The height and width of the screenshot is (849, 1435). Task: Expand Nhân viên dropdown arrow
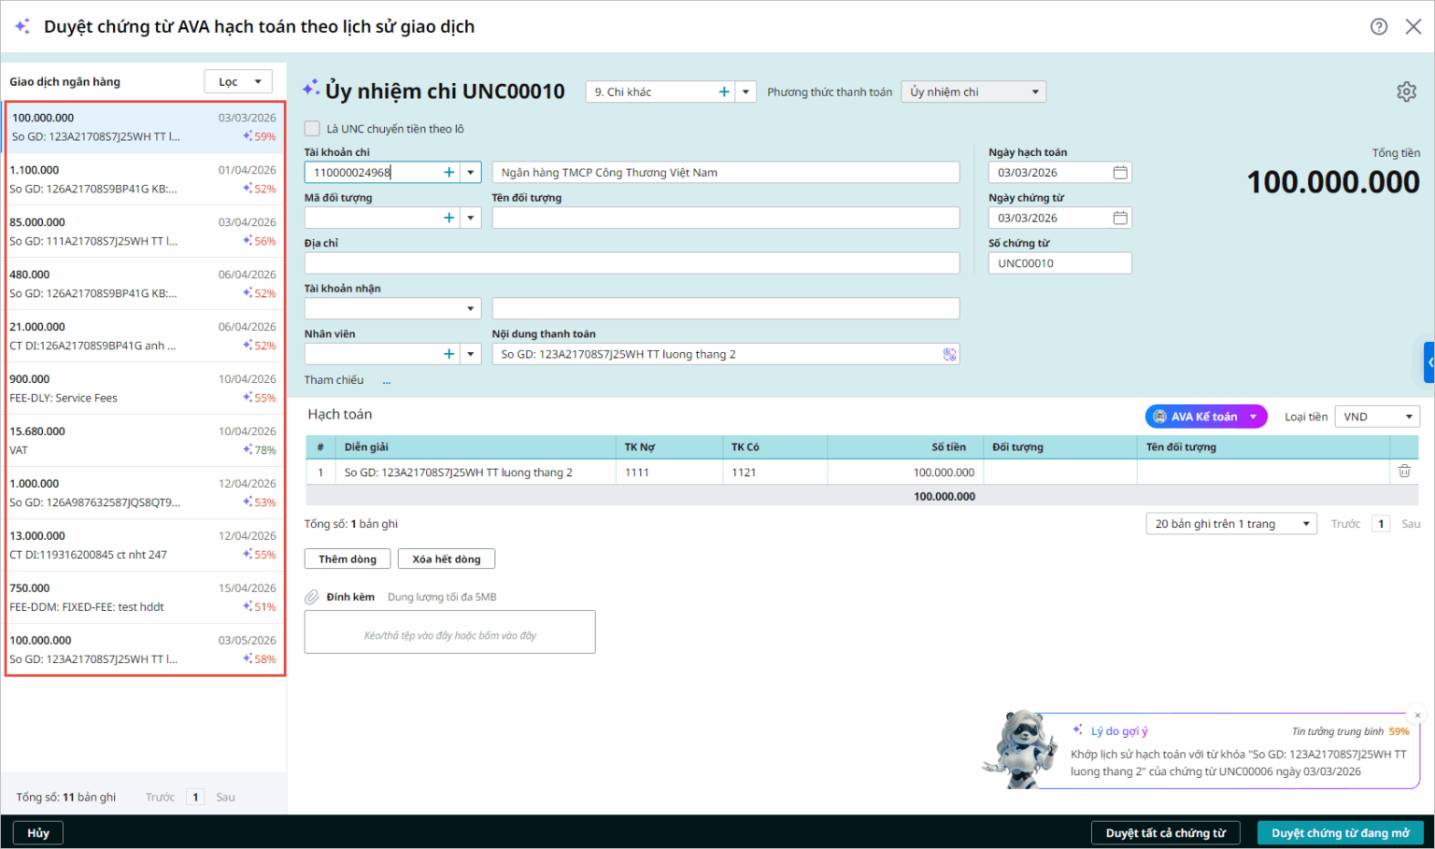tap(471, 354)
